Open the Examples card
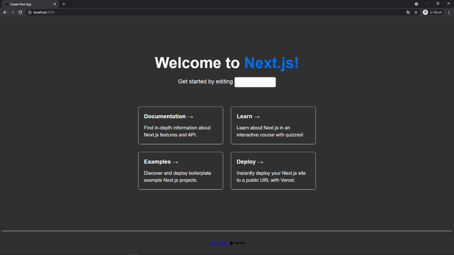Image resolution: width=454 pixels, height=255 pixels. 180,171
